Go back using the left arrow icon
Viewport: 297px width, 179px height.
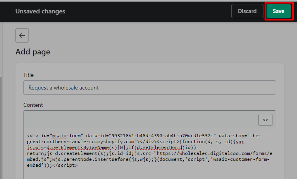(x=22, y=35)
